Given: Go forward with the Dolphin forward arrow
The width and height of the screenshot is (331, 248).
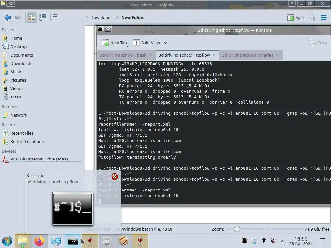Looking at the screenshot, I should 18,17.
